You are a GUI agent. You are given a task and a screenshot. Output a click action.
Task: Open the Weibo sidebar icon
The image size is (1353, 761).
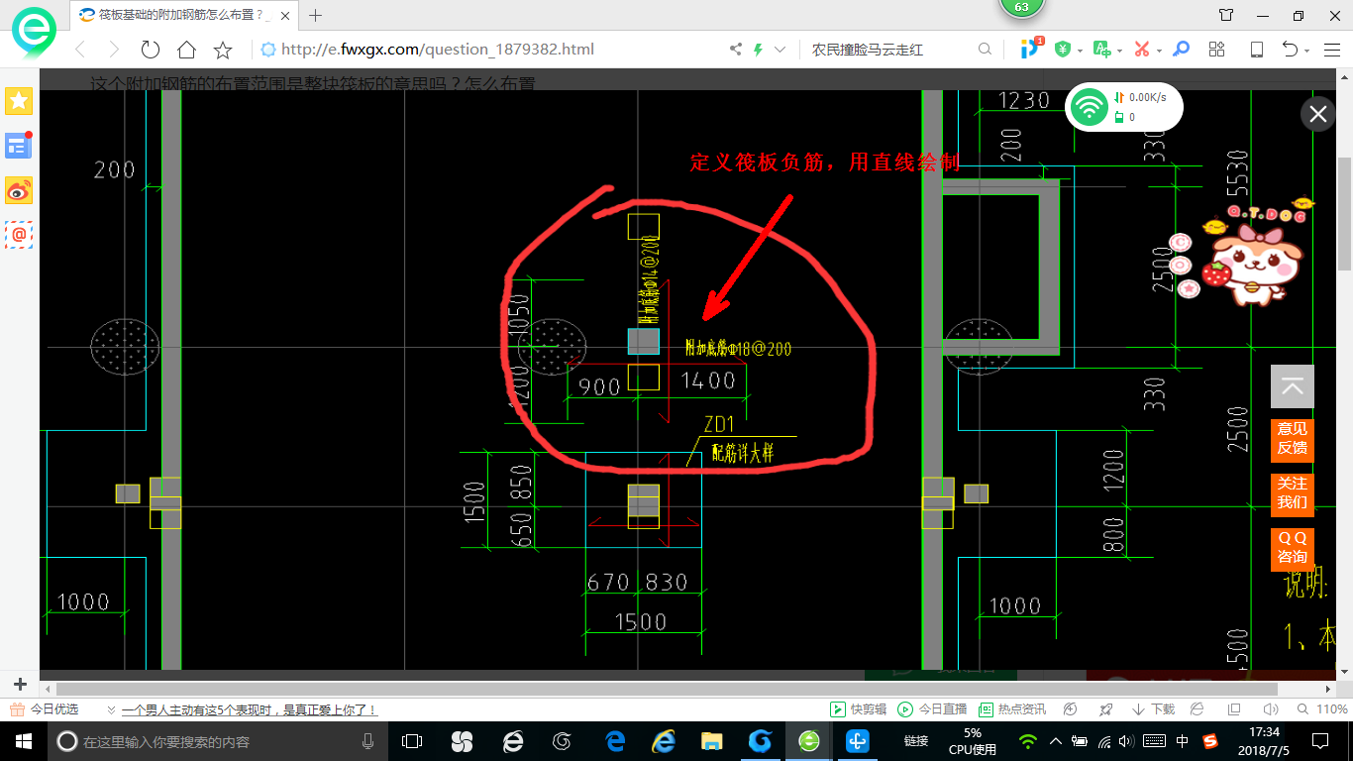click(19, 189)
